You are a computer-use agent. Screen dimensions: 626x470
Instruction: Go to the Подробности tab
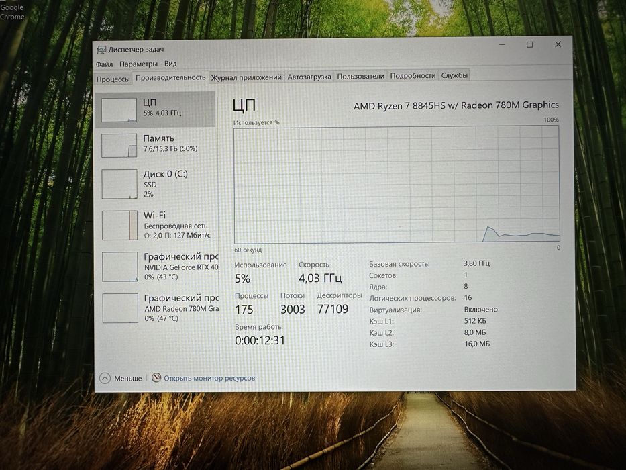(x=413, y=75)
